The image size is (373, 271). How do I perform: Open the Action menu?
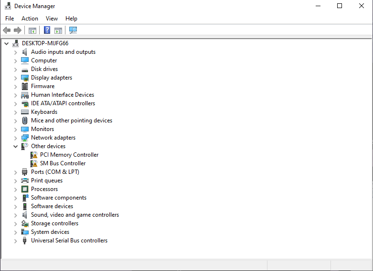point(30,19)
